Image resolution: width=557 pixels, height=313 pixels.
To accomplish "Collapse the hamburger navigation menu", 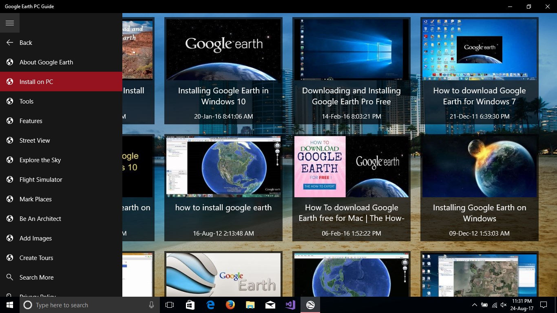I will [10, 23].
